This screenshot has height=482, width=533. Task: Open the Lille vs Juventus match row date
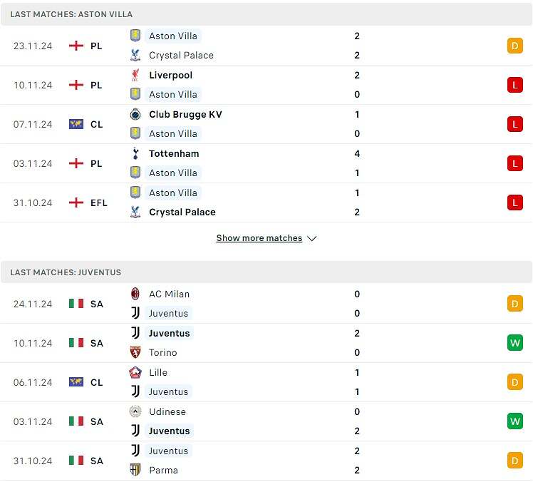(x=33, y=382)
